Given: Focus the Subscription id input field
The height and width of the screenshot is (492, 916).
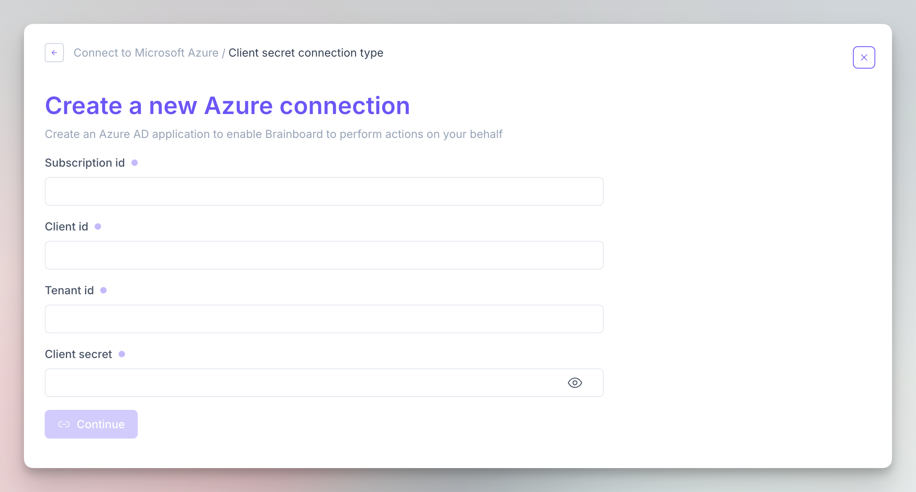Looking at the screenshot, I should (x=324, y=191).
